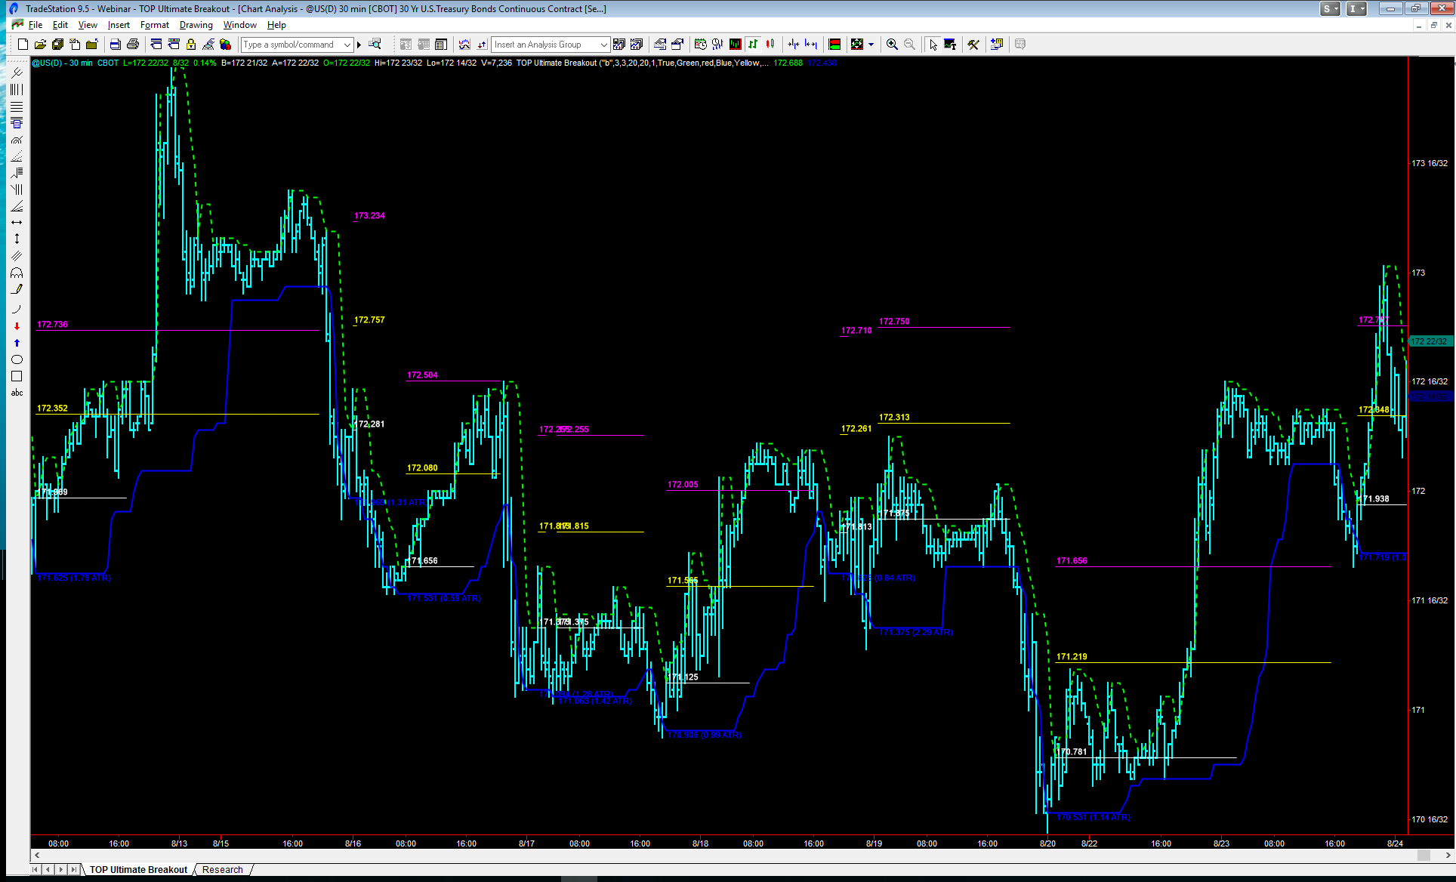Click the padlock icon in the toolbar

191,45
